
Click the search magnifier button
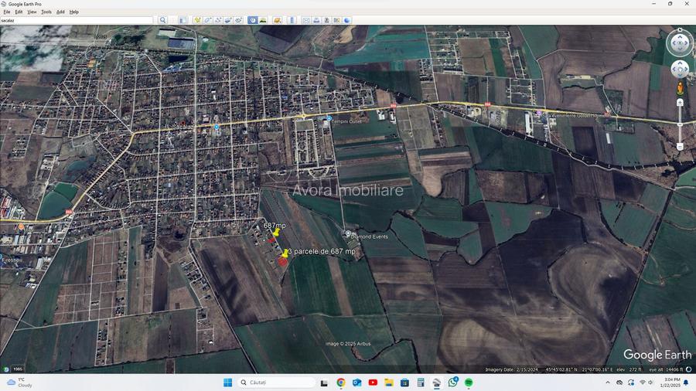[162, 20]
